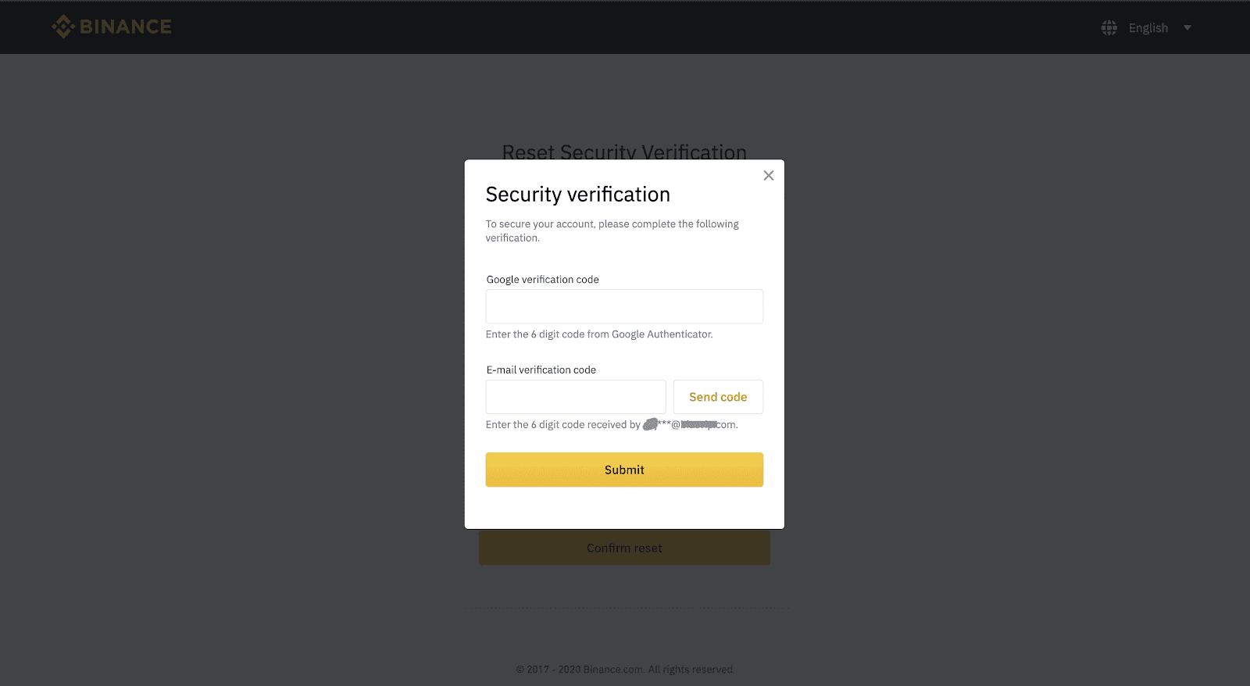1250x686 pixels.
Task: Click the E-mail verification code label
Action: tap(541, 370)
